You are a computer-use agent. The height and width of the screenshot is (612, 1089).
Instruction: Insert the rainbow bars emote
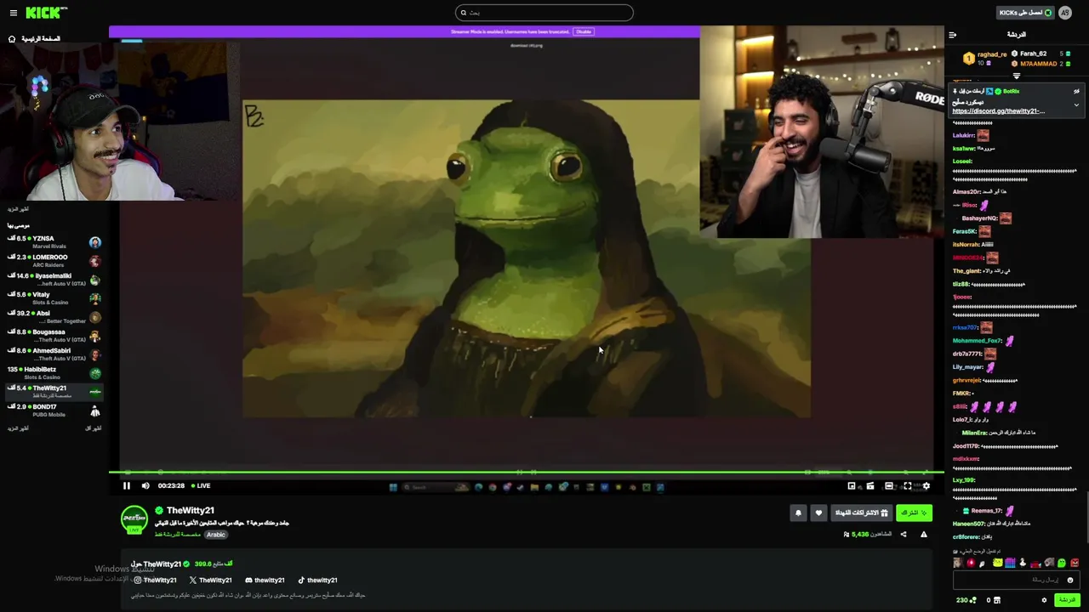(1010, 563)
